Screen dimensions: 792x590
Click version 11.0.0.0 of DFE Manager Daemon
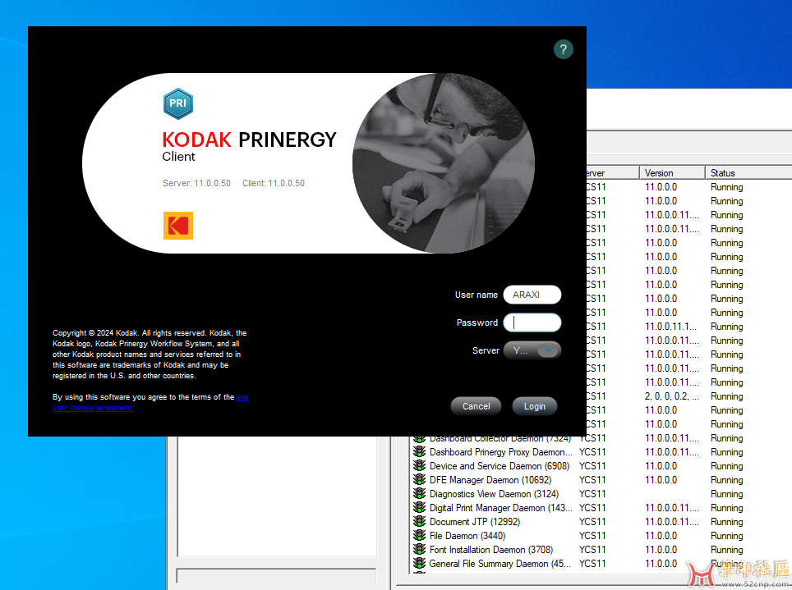pyautogui.click(x=661, y=480)
